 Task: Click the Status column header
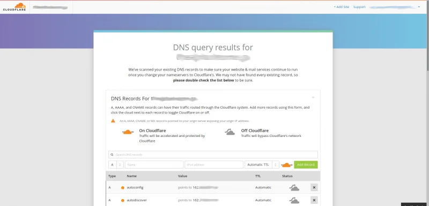point(287,176)
